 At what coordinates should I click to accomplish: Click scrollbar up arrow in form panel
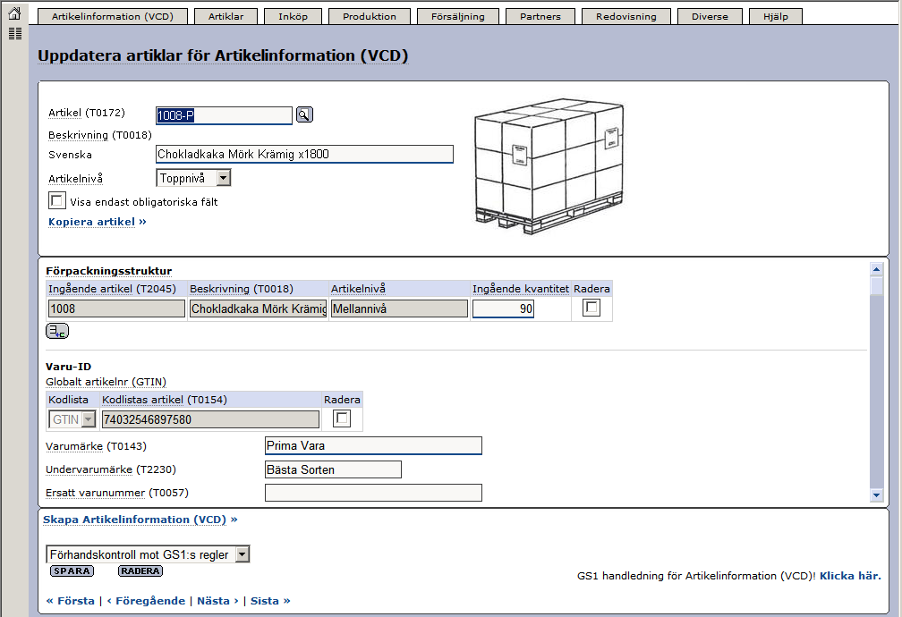coord(876,269)
